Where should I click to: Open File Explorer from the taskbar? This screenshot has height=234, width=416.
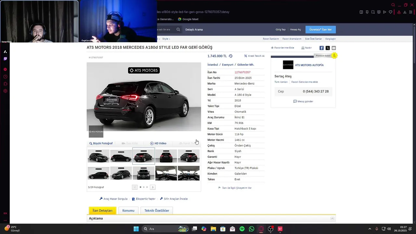[x=213, y=229]
